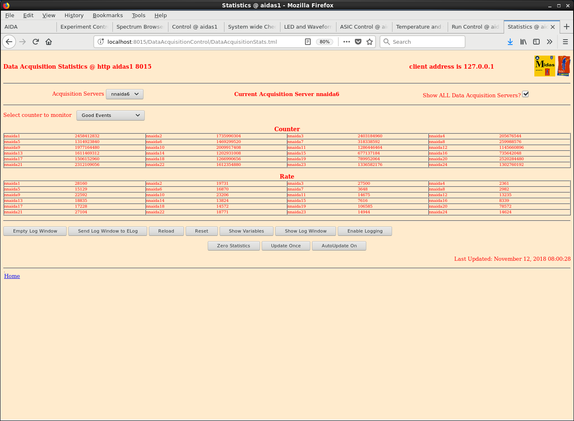Open a new tab with plus button

coord(567,27)
